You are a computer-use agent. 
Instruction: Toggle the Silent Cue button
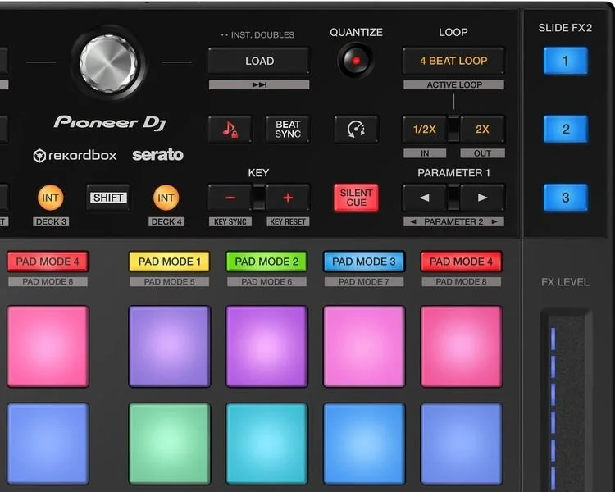(356, 198)
